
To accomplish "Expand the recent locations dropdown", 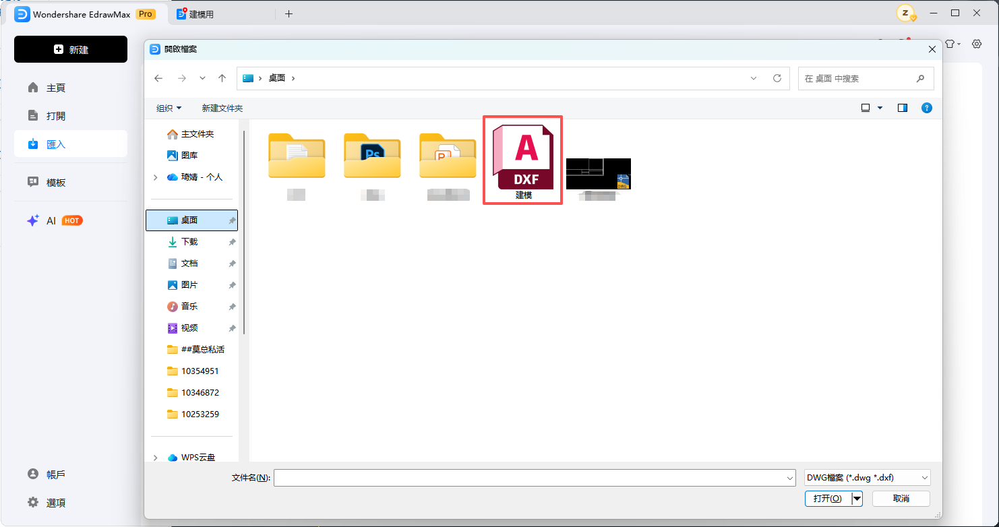I will pyautogui.click(x=202, y=78).
